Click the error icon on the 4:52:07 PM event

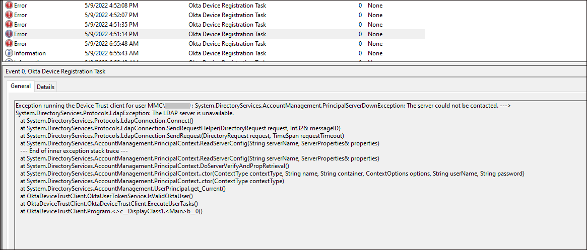click(9, 15)
